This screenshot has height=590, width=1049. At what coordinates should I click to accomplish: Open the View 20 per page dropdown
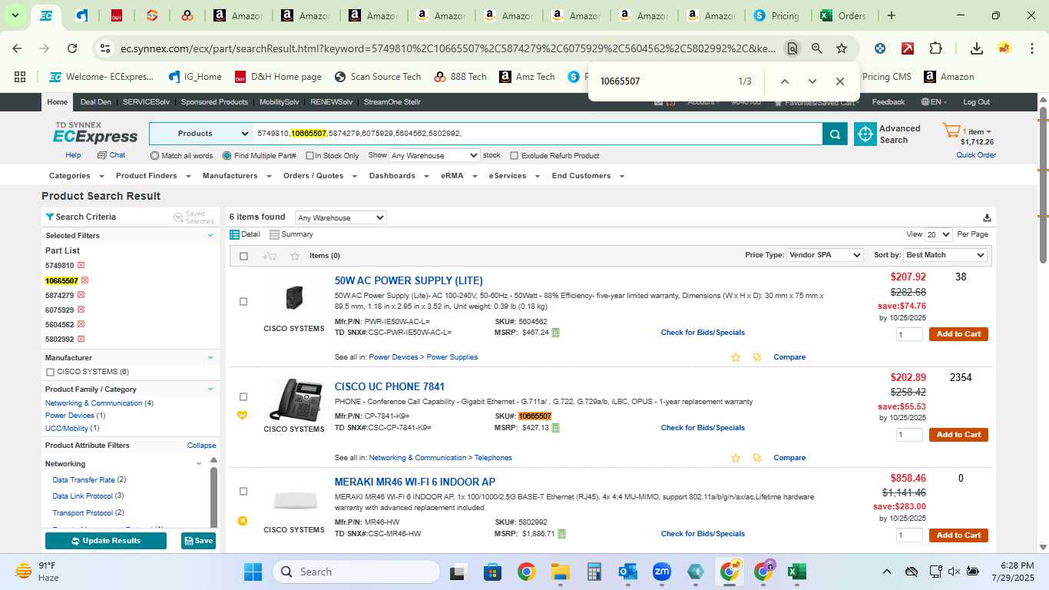click(938, 234)
